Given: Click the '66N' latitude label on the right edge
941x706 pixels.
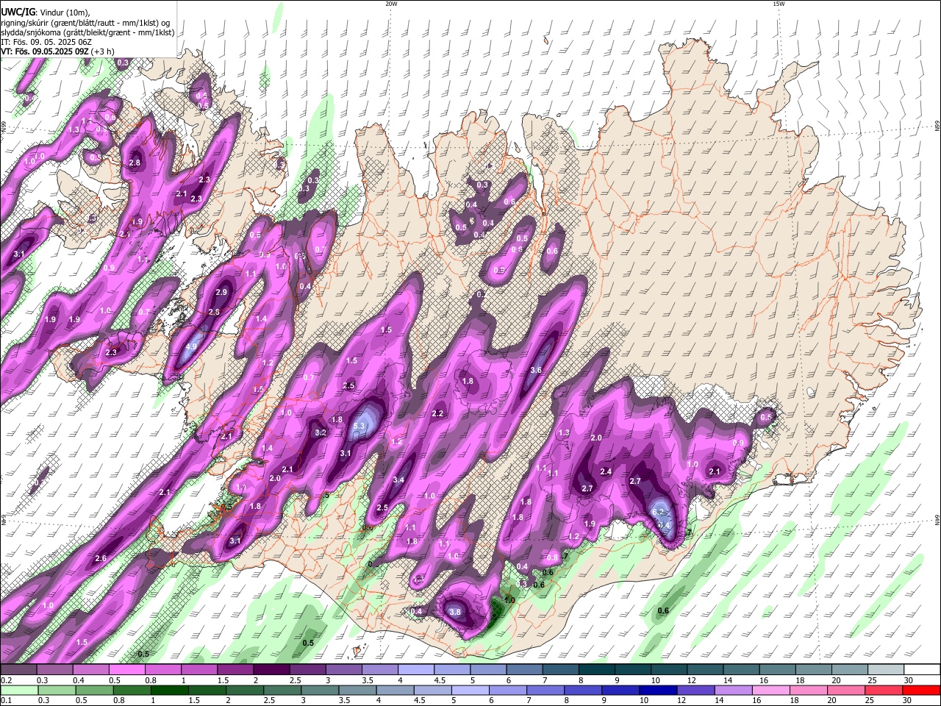Looking at the screenshot, I should [x=937, y=127].
